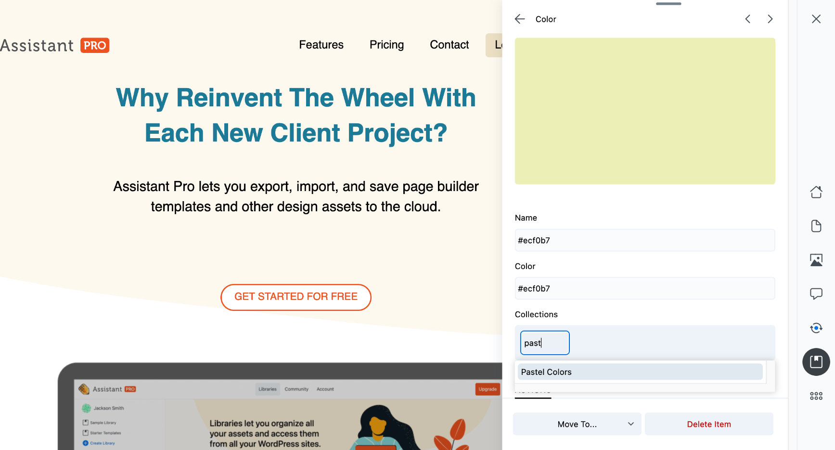Click the large pastel color preview swatch
Viewport: 835px width, 450px height.
coord(645,111)
